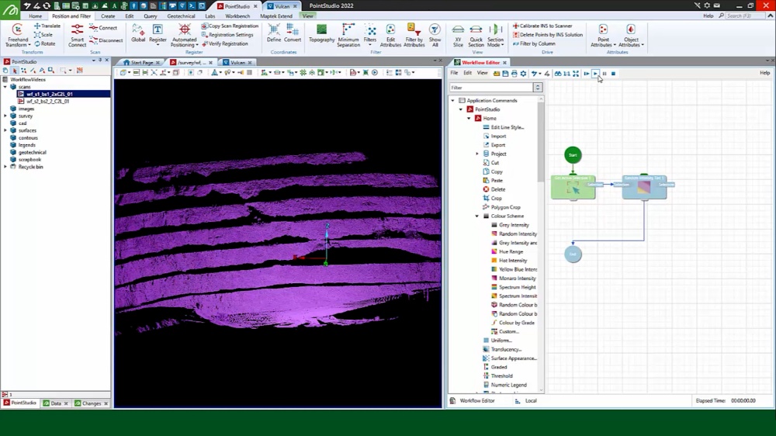
Task: Step through the workflow
Action: pyautogui.click(x=587, y=73)
